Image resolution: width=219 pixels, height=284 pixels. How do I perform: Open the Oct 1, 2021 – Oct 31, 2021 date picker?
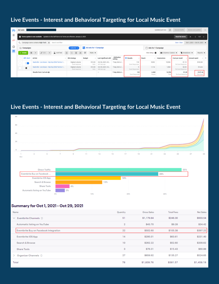[196, 43]
